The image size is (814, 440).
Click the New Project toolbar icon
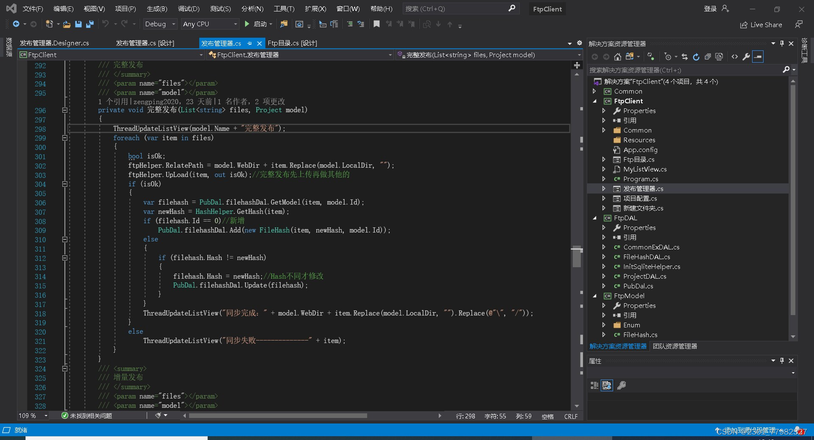click(49, 24)
